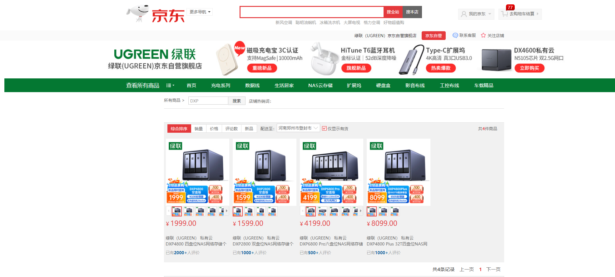Click the 联系客服 chat icon
615x277 pixels.
[x=455, y=35]
